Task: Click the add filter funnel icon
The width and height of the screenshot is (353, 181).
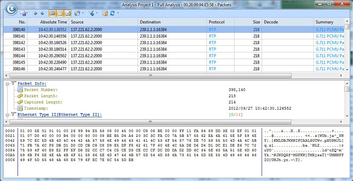Action: (91, 13)
